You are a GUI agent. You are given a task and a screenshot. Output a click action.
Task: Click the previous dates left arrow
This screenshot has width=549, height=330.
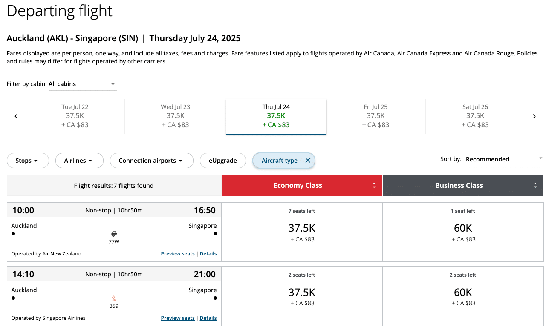coord(16,116)
